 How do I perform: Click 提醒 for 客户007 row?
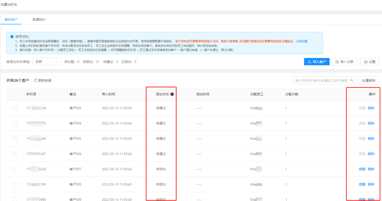(x=362, y=169)
